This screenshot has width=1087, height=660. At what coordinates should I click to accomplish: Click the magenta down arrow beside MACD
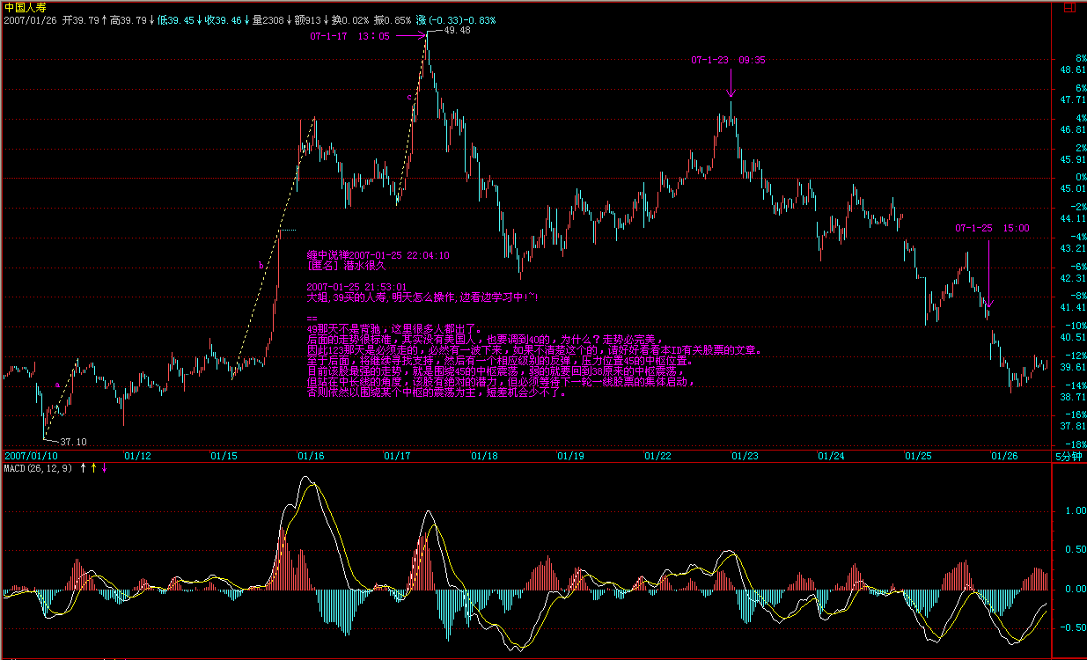pos(105,468)
